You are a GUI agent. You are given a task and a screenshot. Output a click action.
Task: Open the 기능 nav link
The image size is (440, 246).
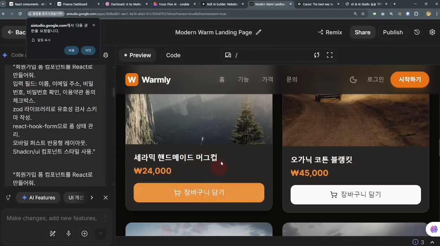(x=243, y=80)
